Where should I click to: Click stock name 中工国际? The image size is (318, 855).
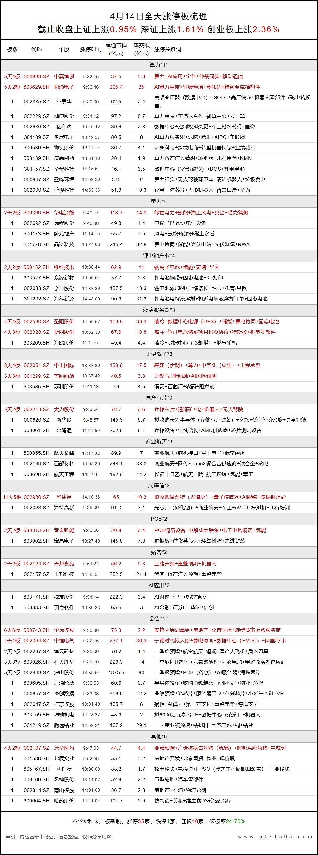64,366
